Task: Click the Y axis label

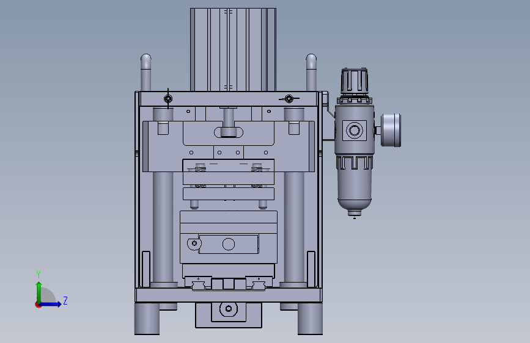Action: 39,275
